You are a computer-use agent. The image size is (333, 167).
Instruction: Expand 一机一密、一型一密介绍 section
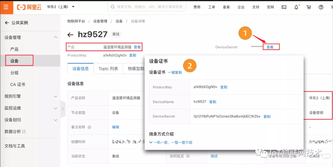point(171,142)
